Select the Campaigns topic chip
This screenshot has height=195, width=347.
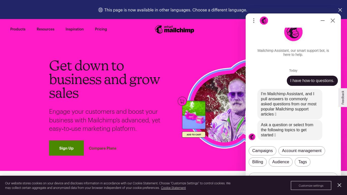262,151
